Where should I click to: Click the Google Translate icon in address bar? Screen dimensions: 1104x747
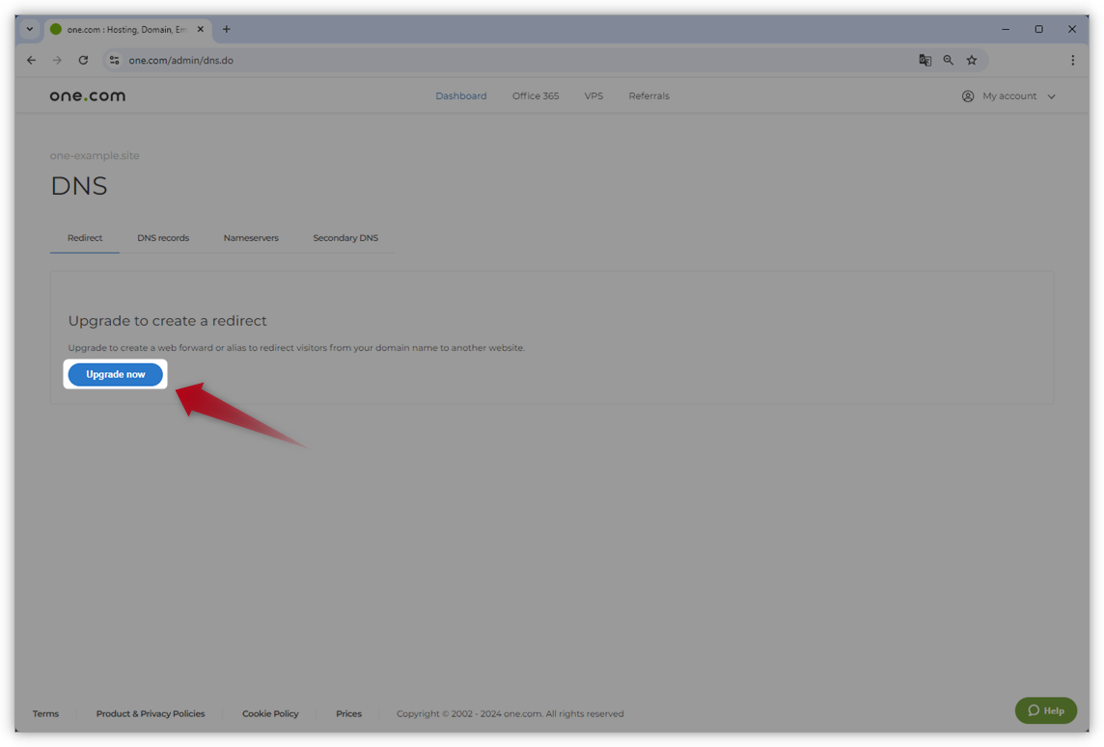point(925,60)
